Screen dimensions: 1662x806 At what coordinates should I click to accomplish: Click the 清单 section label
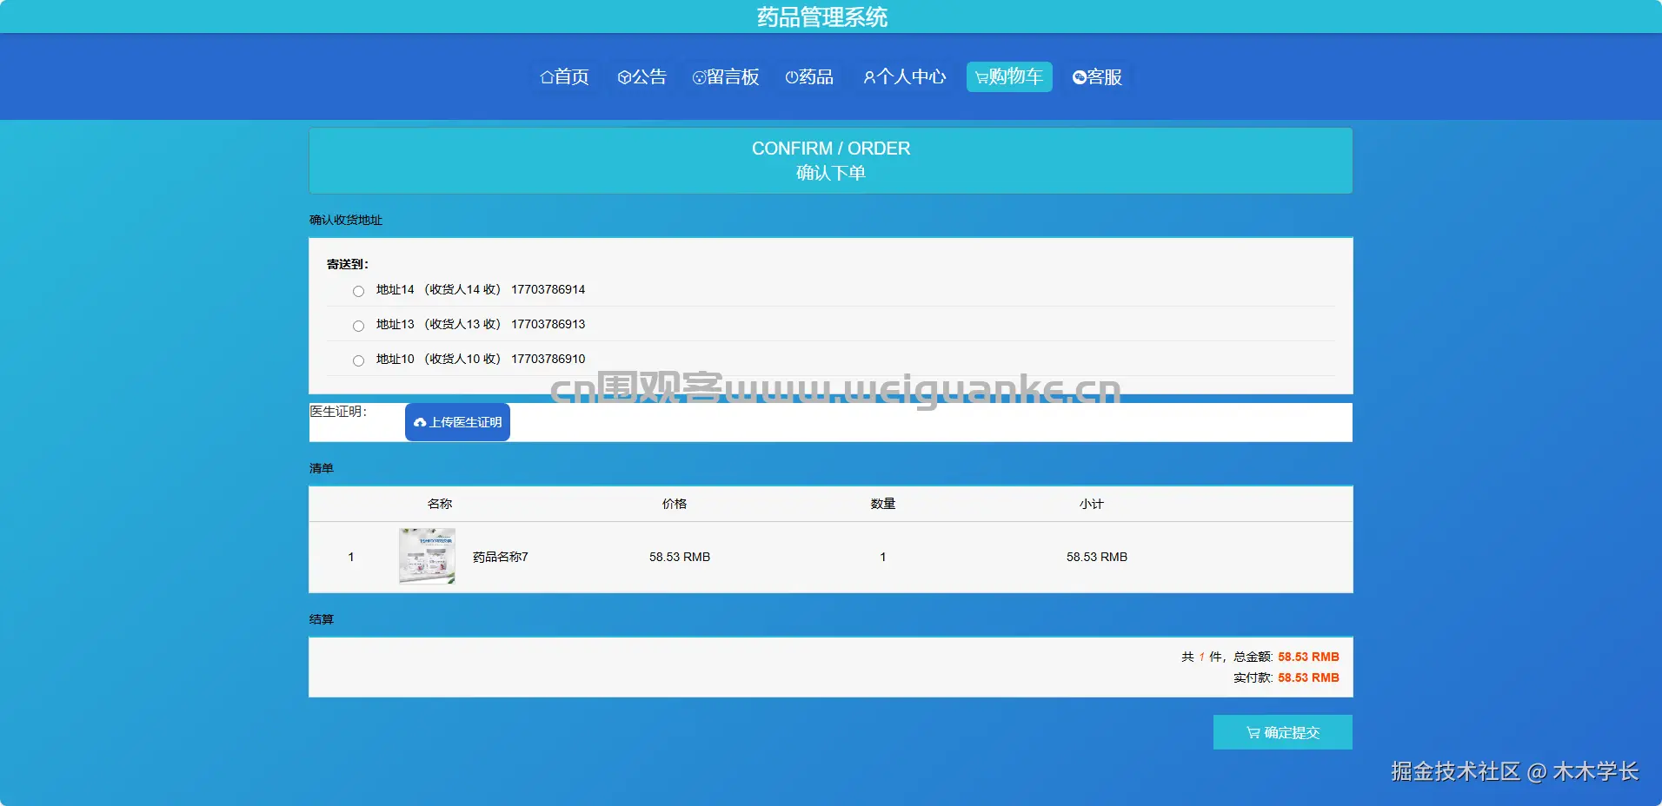pyautogui.click(x=322, y=468)
